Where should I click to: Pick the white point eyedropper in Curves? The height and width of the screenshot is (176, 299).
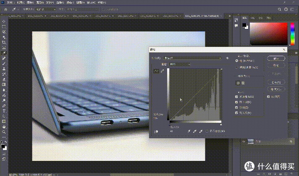pos(201,131)
